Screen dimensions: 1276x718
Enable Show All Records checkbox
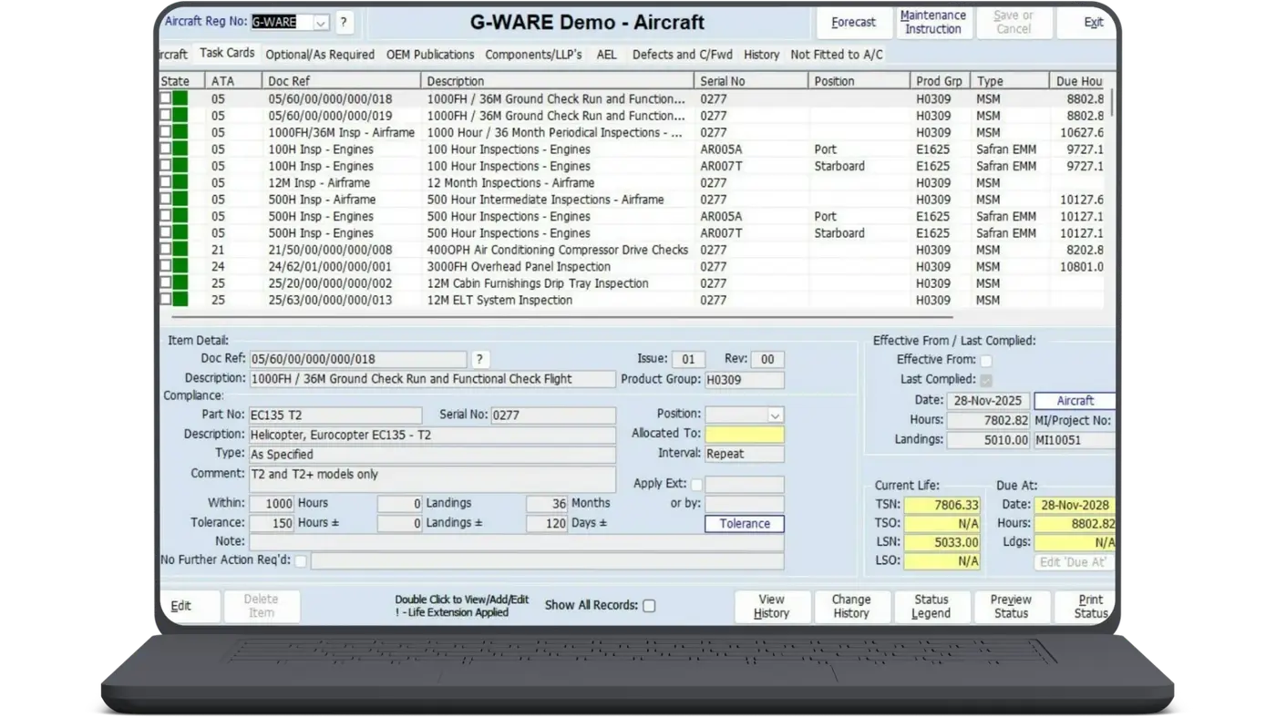coord(649,606)
